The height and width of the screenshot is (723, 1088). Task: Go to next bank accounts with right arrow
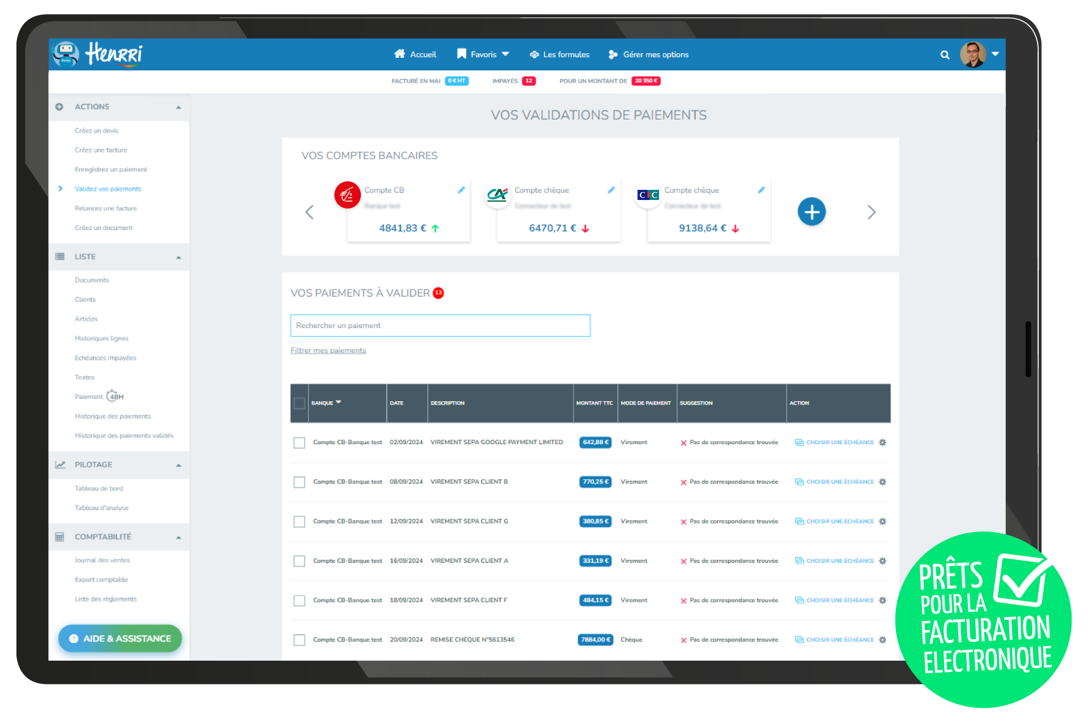(x=871, y=212)
